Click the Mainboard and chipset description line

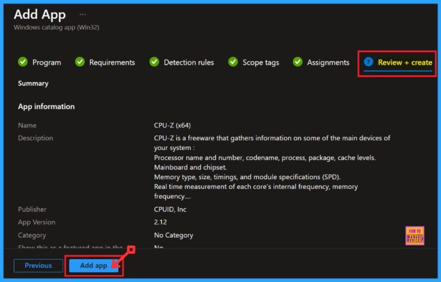pyautogui.click(x=191, y=167)
